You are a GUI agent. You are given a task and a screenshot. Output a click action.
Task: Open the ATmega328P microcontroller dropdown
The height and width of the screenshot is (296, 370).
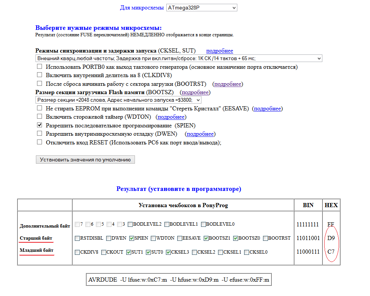click(x=201, y=8)
